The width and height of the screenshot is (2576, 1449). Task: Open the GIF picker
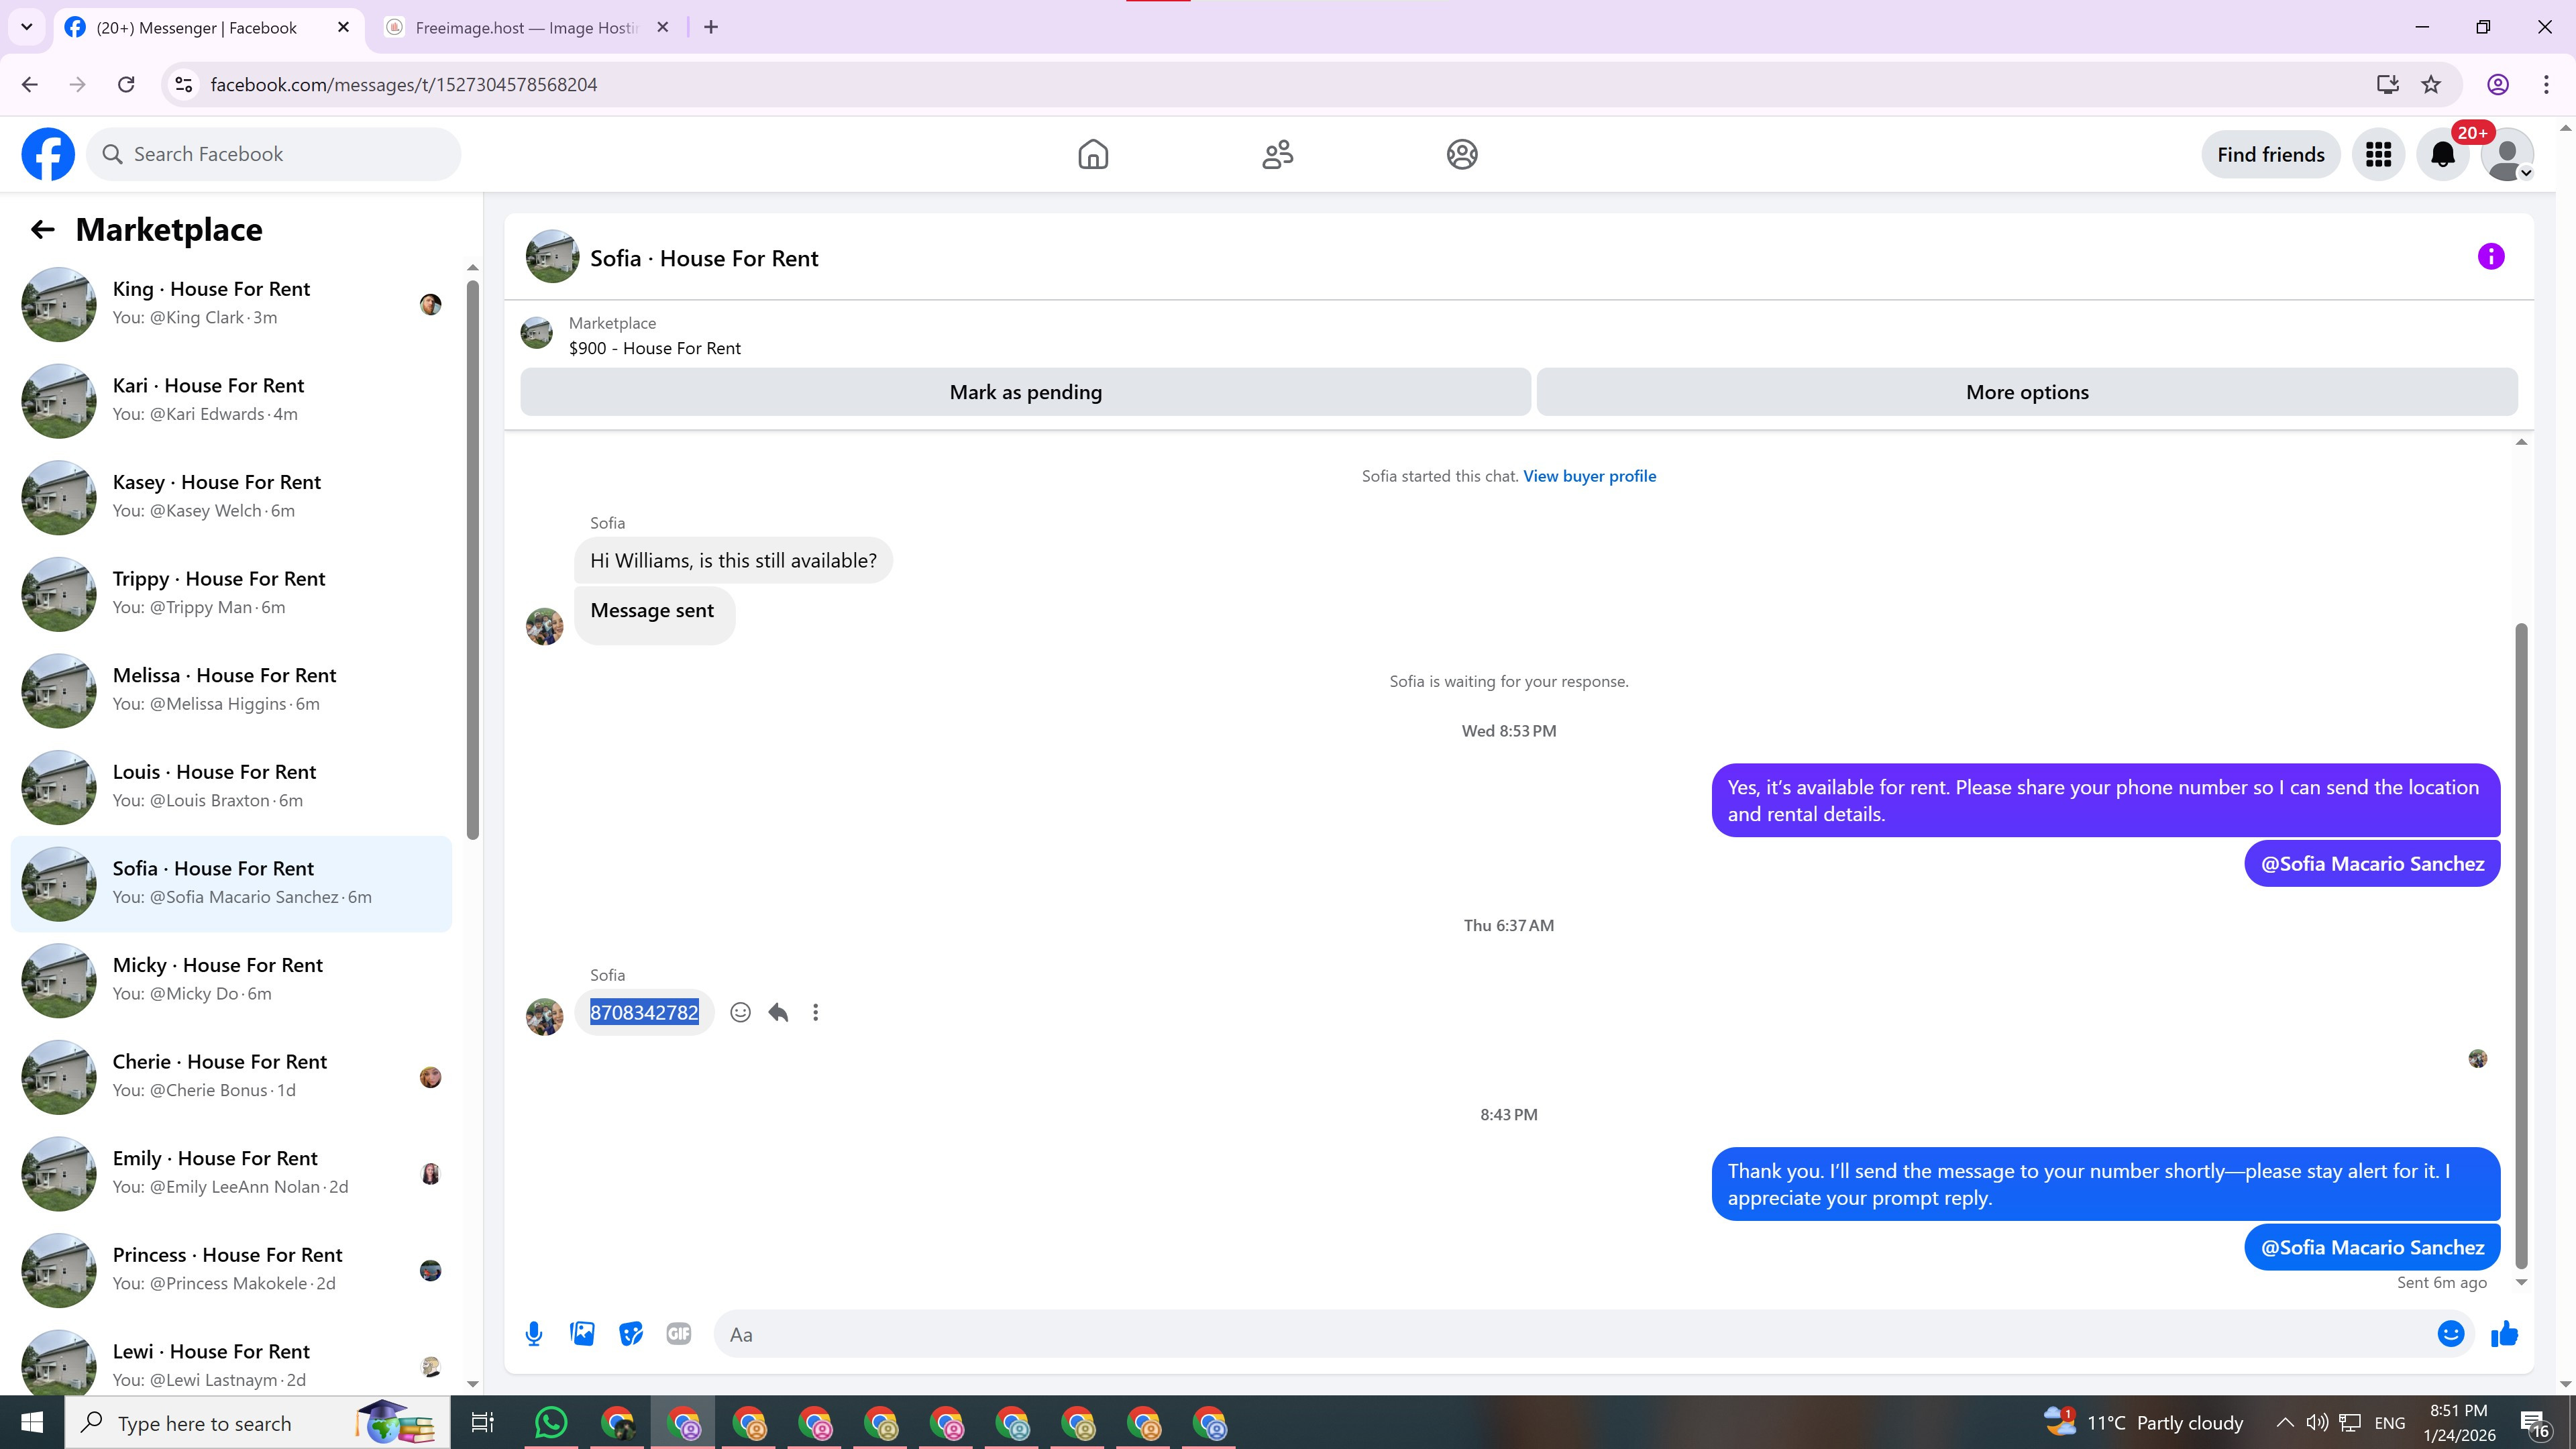click(678, 1334)
